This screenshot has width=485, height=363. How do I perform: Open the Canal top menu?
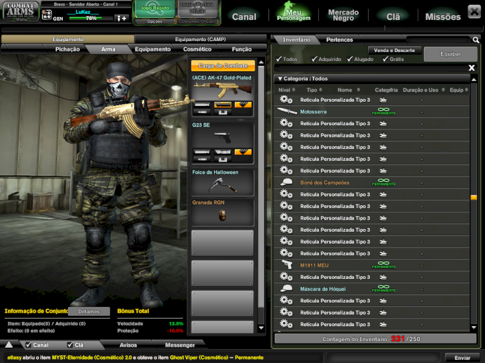pyautogui.click(x=244, y=17)
